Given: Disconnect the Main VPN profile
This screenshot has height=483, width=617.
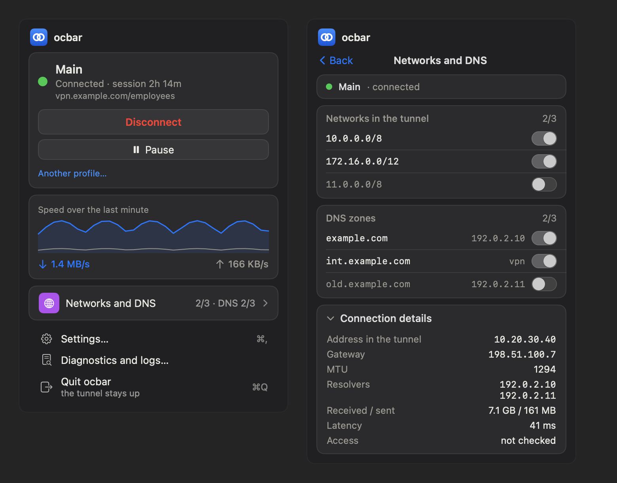Looking at the screenshot, I should point(153,122).
